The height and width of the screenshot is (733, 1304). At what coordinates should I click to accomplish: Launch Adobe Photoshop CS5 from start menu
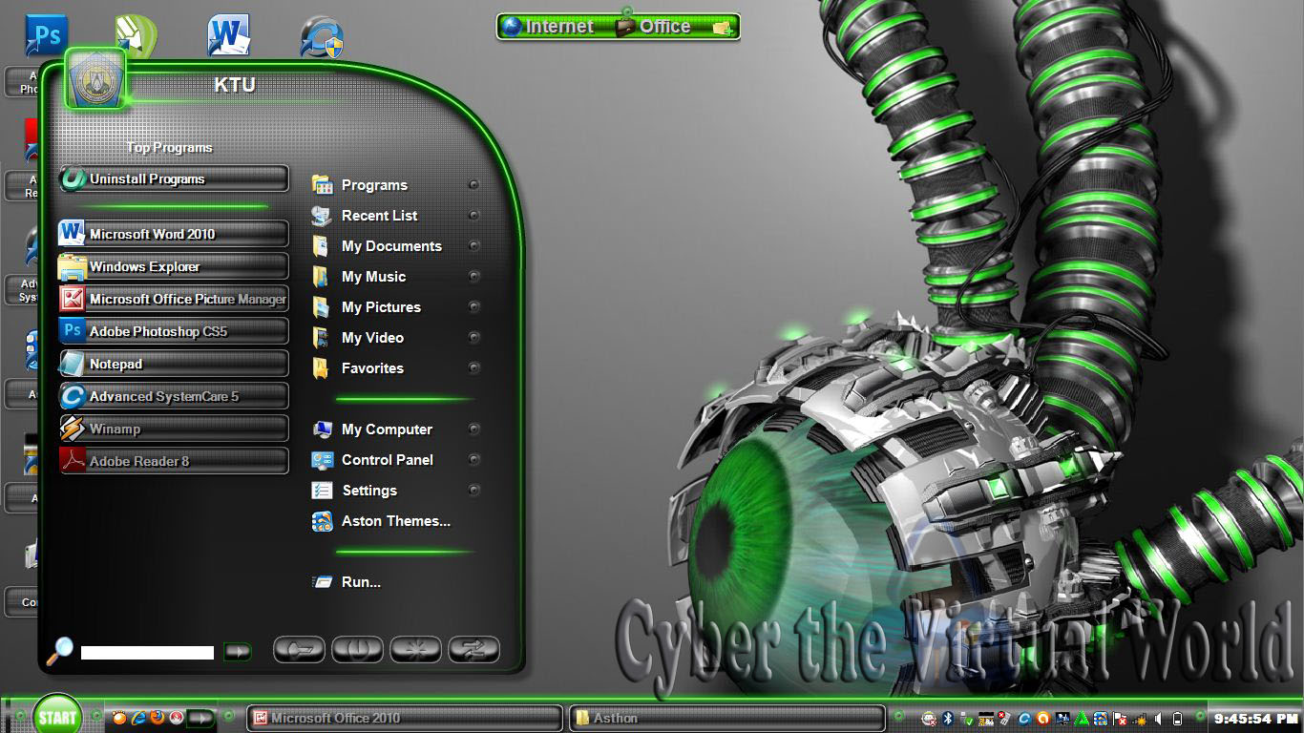tap(174, 331)
